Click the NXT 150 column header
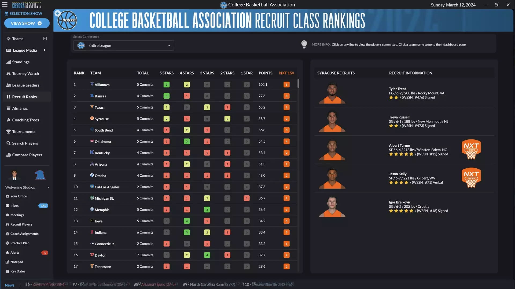 click(x=286, y=73)
